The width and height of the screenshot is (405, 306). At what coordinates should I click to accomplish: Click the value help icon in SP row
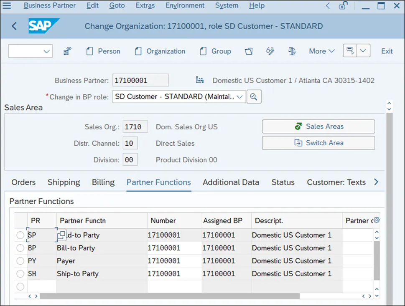[x=61, y=235]
